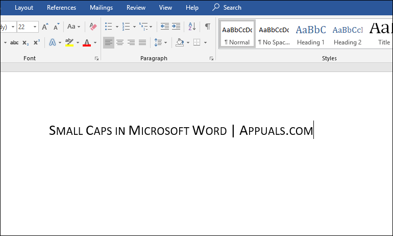This screenshot has height=236, width=393.
Task: Switch to the References tab
Action: pyautogui.click(x=61, y=8)
